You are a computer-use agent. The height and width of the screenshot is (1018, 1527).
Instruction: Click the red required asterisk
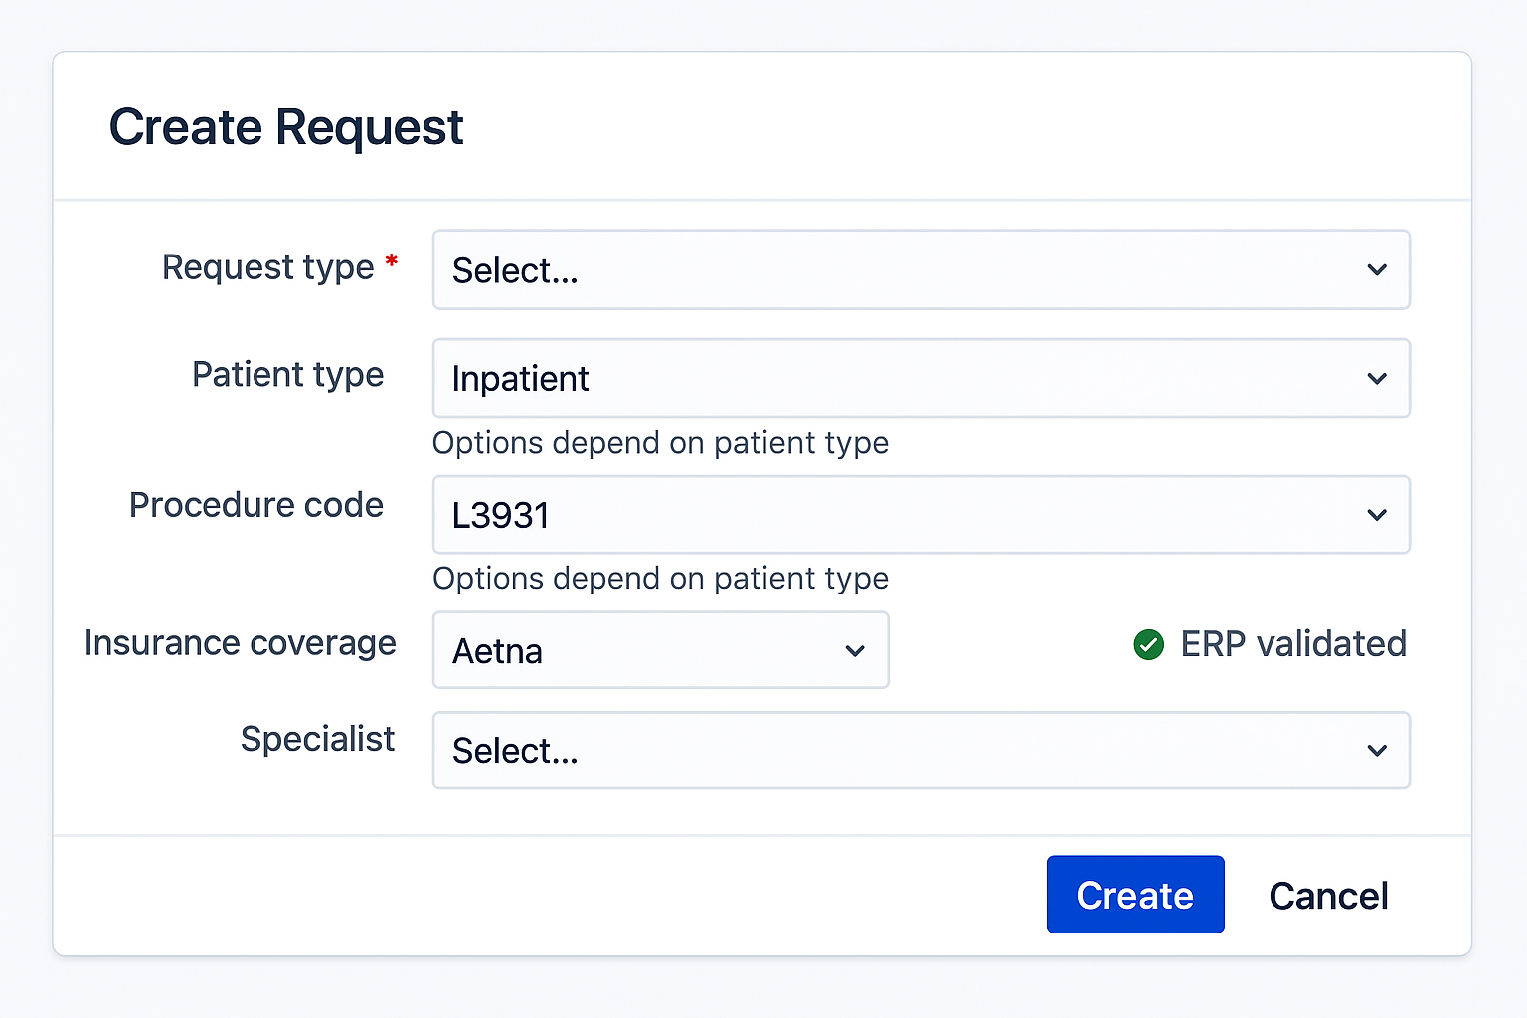pyautogui.click(x=392, y=261)
